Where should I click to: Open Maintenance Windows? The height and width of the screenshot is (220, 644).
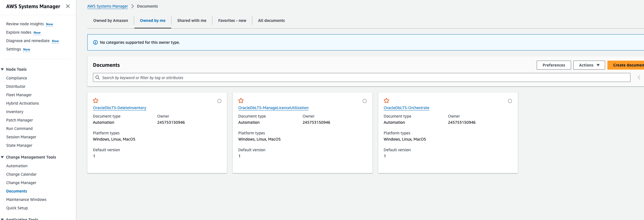(x=26, y=200)
